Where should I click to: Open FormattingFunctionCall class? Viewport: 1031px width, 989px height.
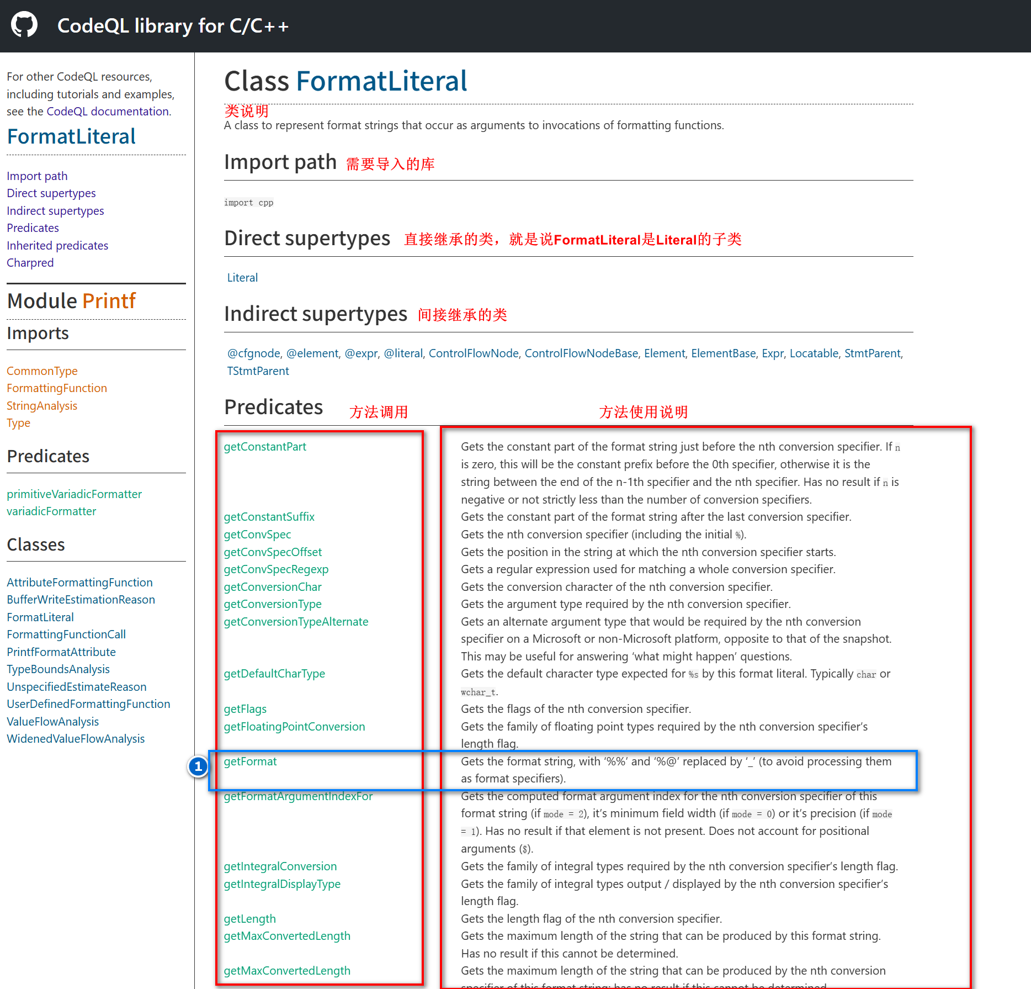tap(66, 634)
